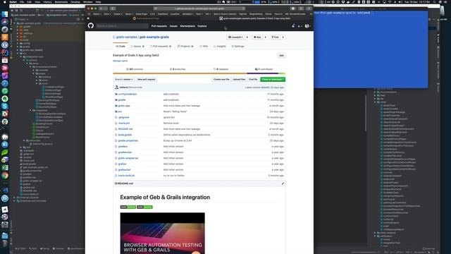Image resolution: width=451 pixels, height=254 pixels.
Task: Switch to repository Issues tab
Action: (x=137, y=46)
